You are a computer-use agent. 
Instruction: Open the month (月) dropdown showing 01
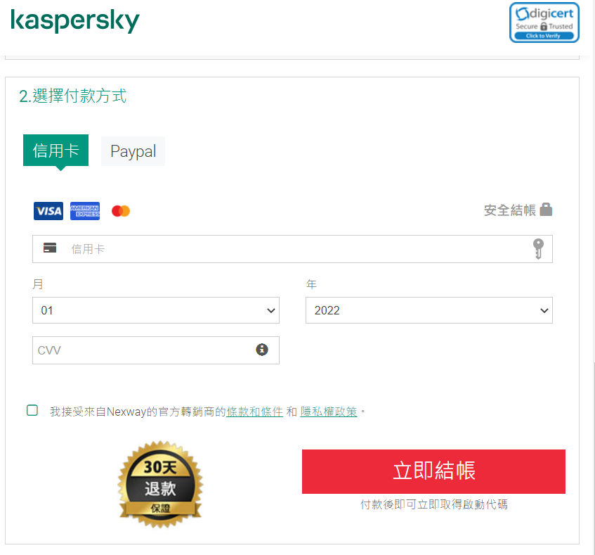tap(156, 310)
